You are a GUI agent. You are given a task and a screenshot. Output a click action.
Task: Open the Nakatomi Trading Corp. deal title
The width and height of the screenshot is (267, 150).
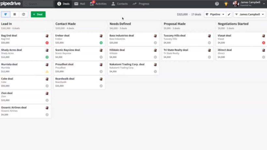(x=127, y=64)
